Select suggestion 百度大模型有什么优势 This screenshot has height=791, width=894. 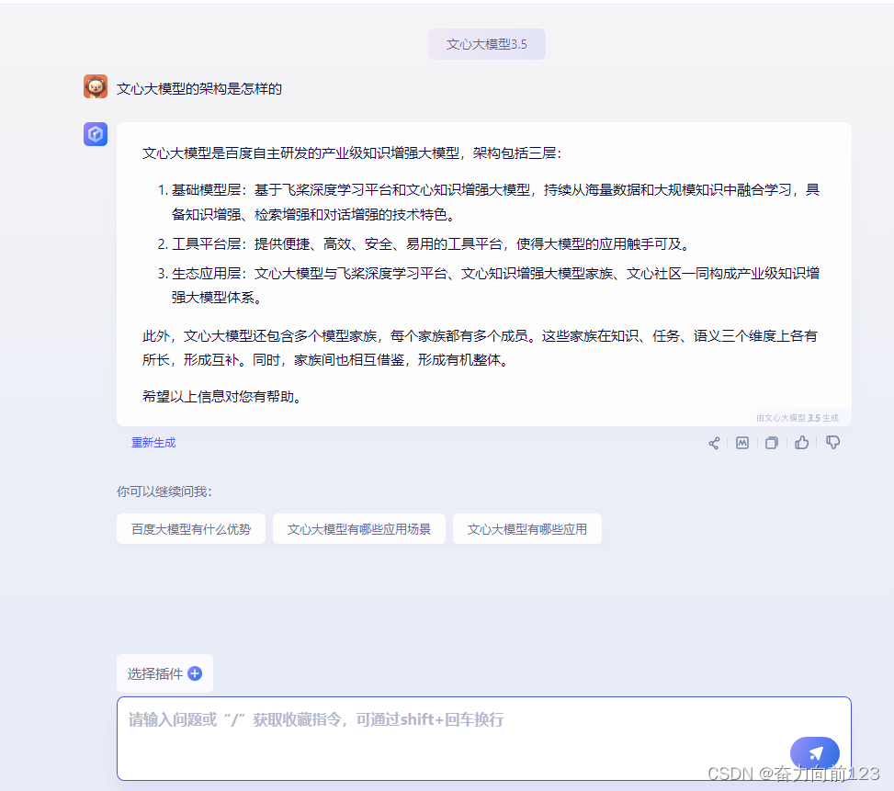[191, 529]
